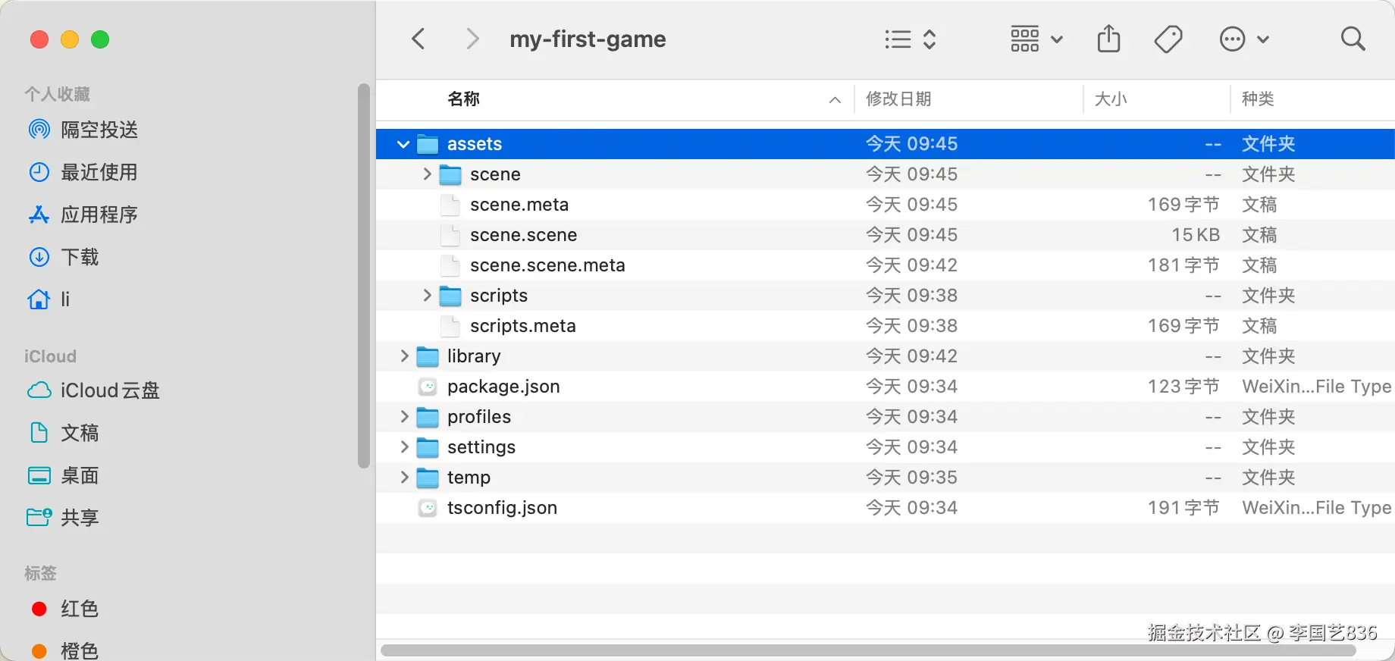Image resolution: width=1395 pixels, height=661 pixels.
Task: Select the tsconfig.json file icon
Action: click(x=428, y=508)
